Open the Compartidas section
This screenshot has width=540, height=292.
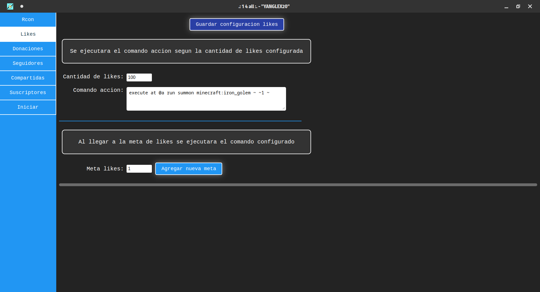tap(28, 78)
